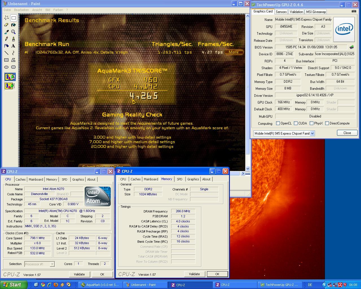
Task: Open the Windows Start menu
Action: (x=14, y=285)
